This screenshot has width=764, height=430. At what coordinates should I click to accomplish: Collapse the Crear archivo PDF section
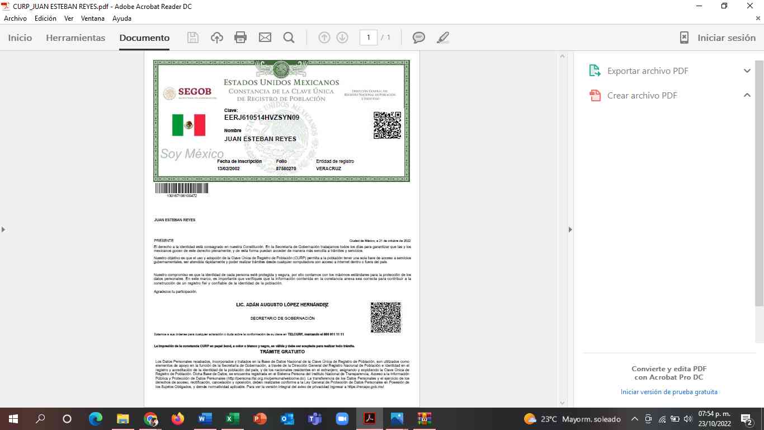coord(747,96)
